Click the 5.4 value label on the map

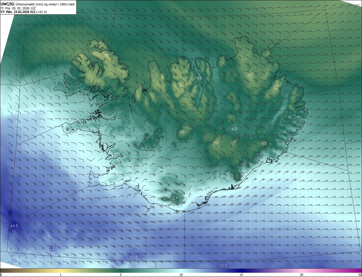pyautogui.click(x=175, y=198)
